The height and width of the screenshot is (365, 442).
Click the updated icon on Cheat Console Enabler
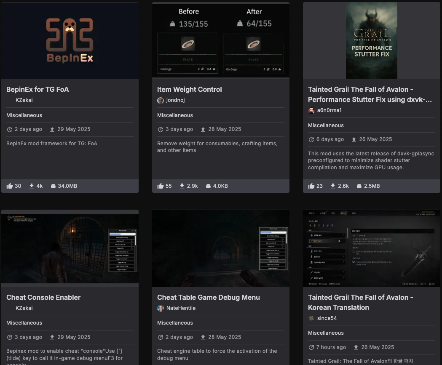[10, 337]
